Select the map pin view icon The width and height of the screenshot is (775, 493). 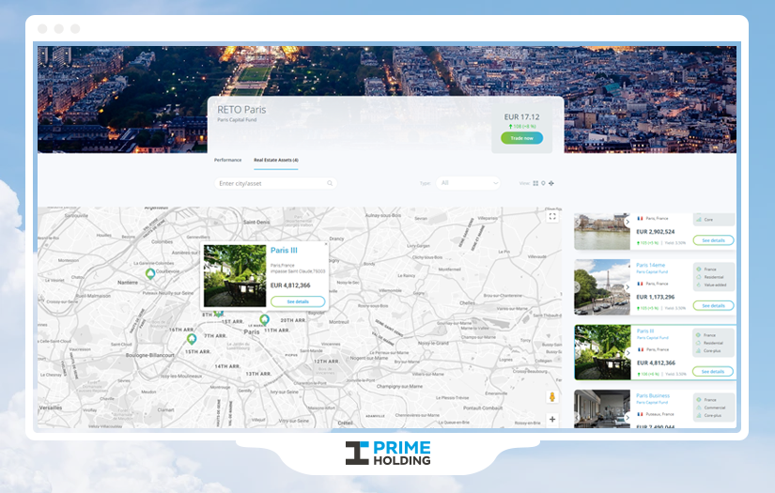coord(543,183)
